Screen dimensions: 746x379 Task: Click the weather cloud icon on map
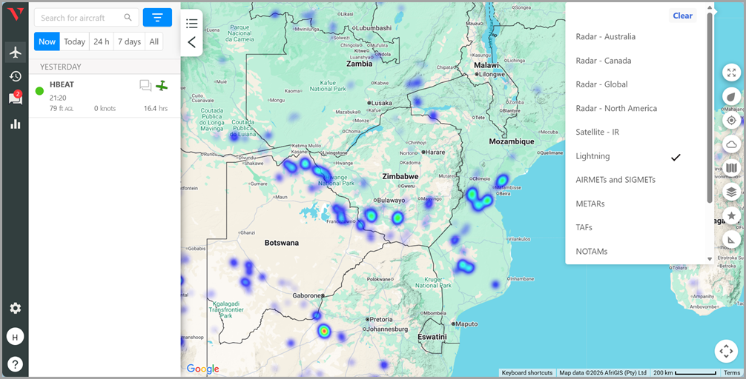click(731, 144)
